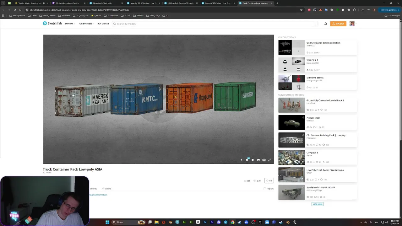Image resolution: width=402 pixels, height=226 pixels.
Task: Bookmark this page with the star icon
Action: click(301, 10)
